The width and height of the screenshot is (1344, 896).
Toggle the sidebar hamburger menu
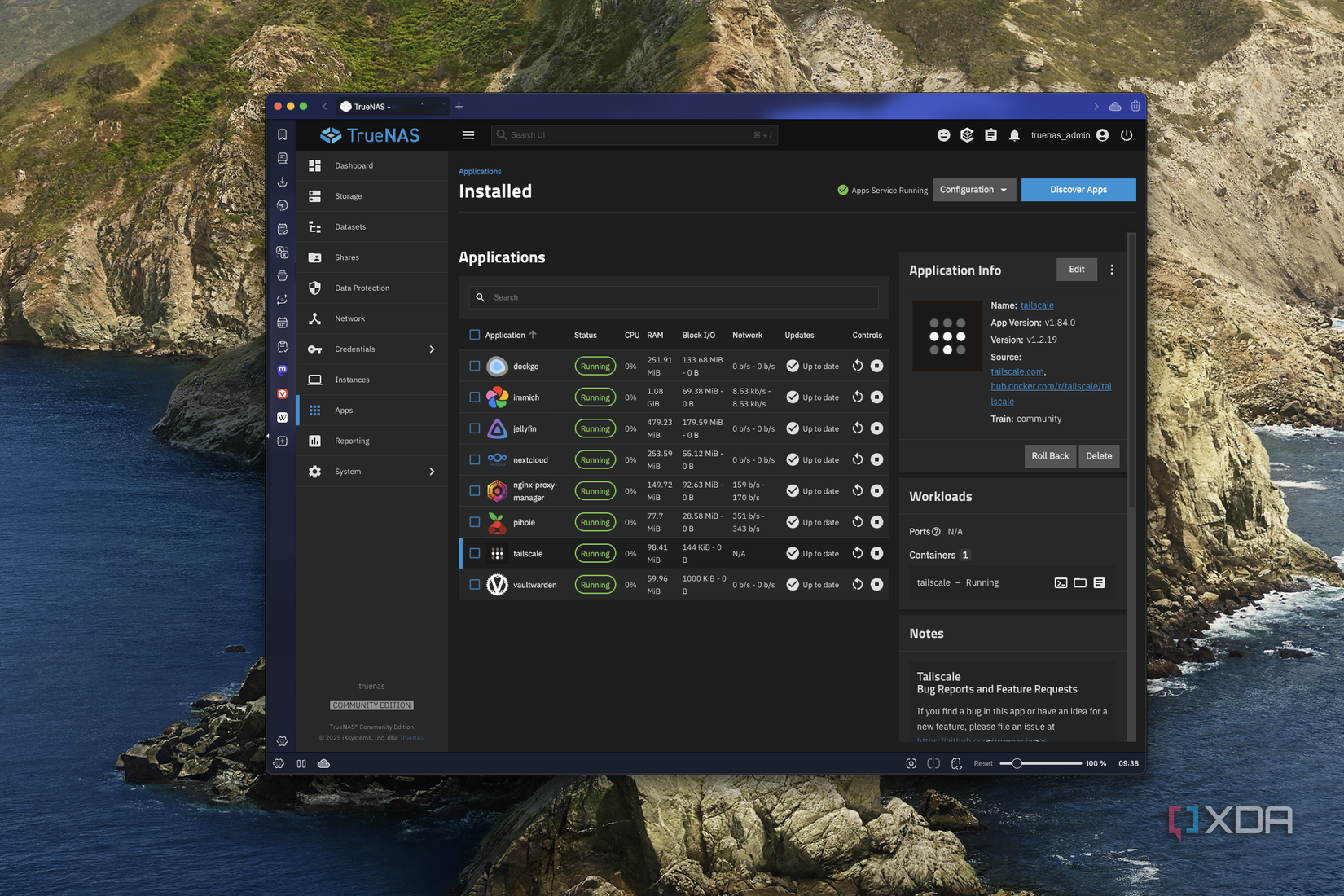pyautogui.click(x=468, y=135)
